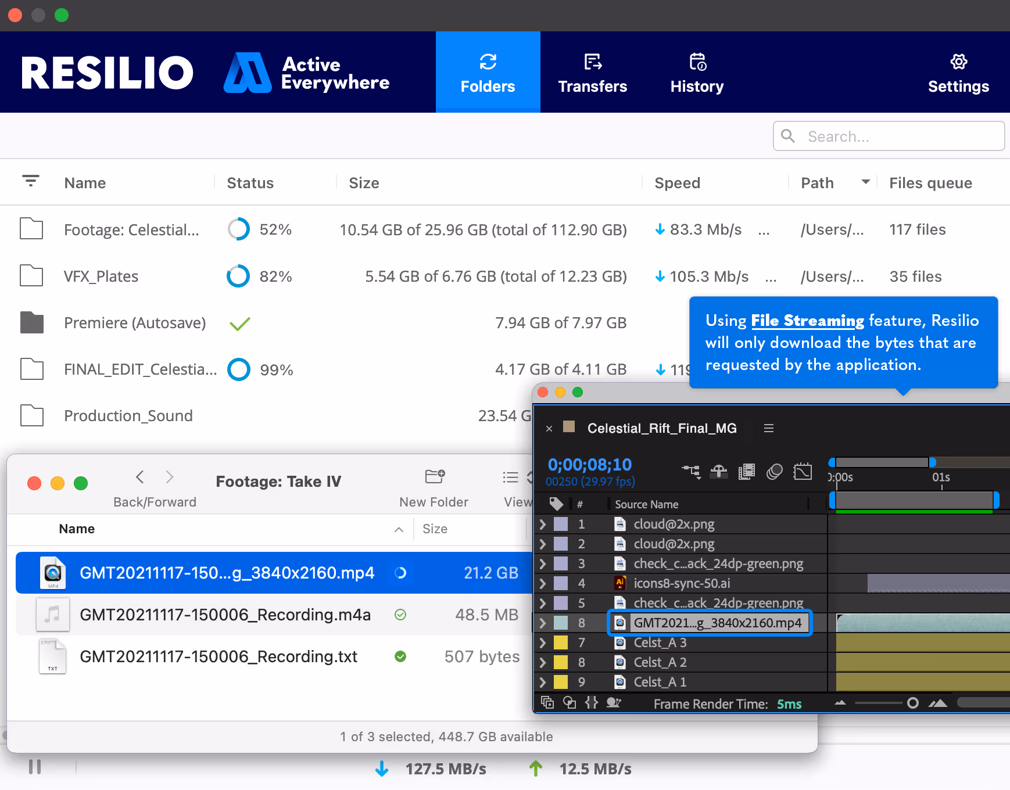Click the New Folder icon in Finder

[434, 477]
